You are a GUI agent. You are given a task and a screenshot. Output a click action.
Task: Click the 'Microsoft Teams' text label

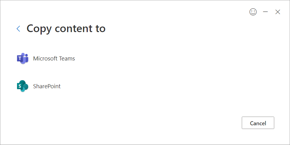[54, 58]
